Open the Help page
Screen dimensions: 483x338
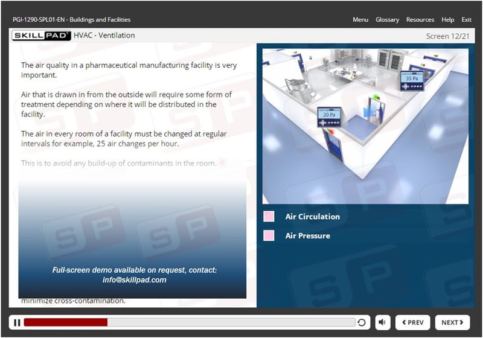(448, 20)
